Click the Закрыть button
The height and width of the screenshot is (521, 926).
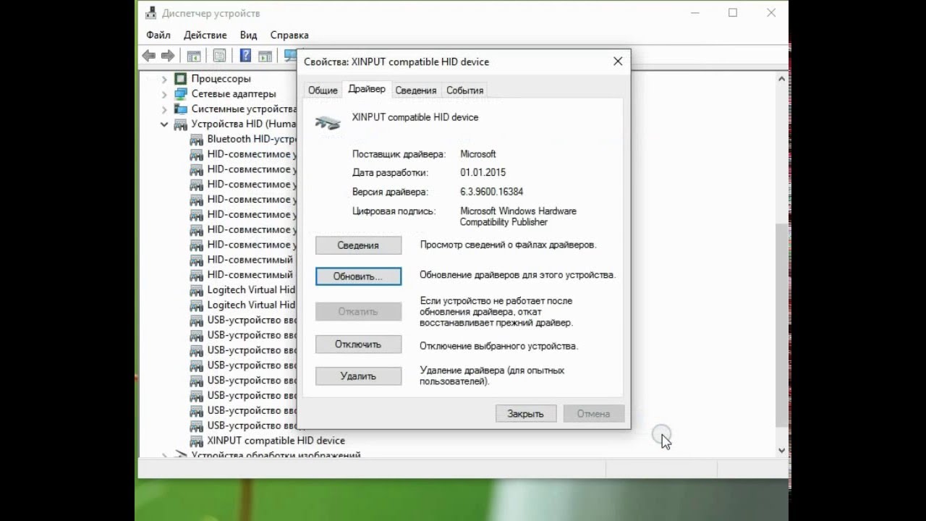click(525, 414)
